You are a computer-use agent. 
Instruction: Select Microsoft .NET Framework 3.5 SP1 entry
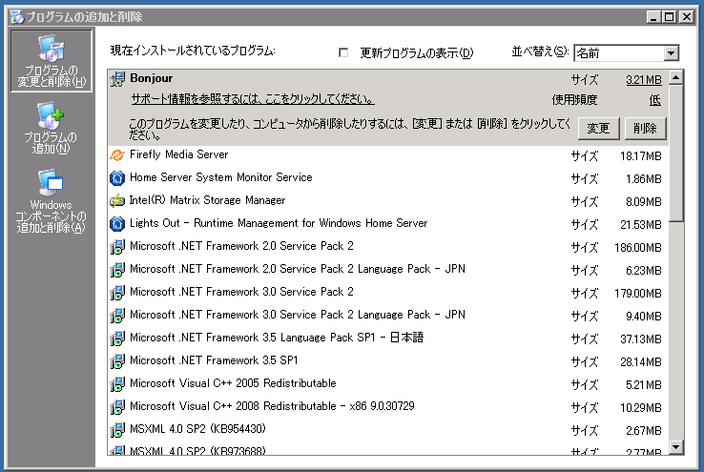pyautogui.click(x=388, y=361)
